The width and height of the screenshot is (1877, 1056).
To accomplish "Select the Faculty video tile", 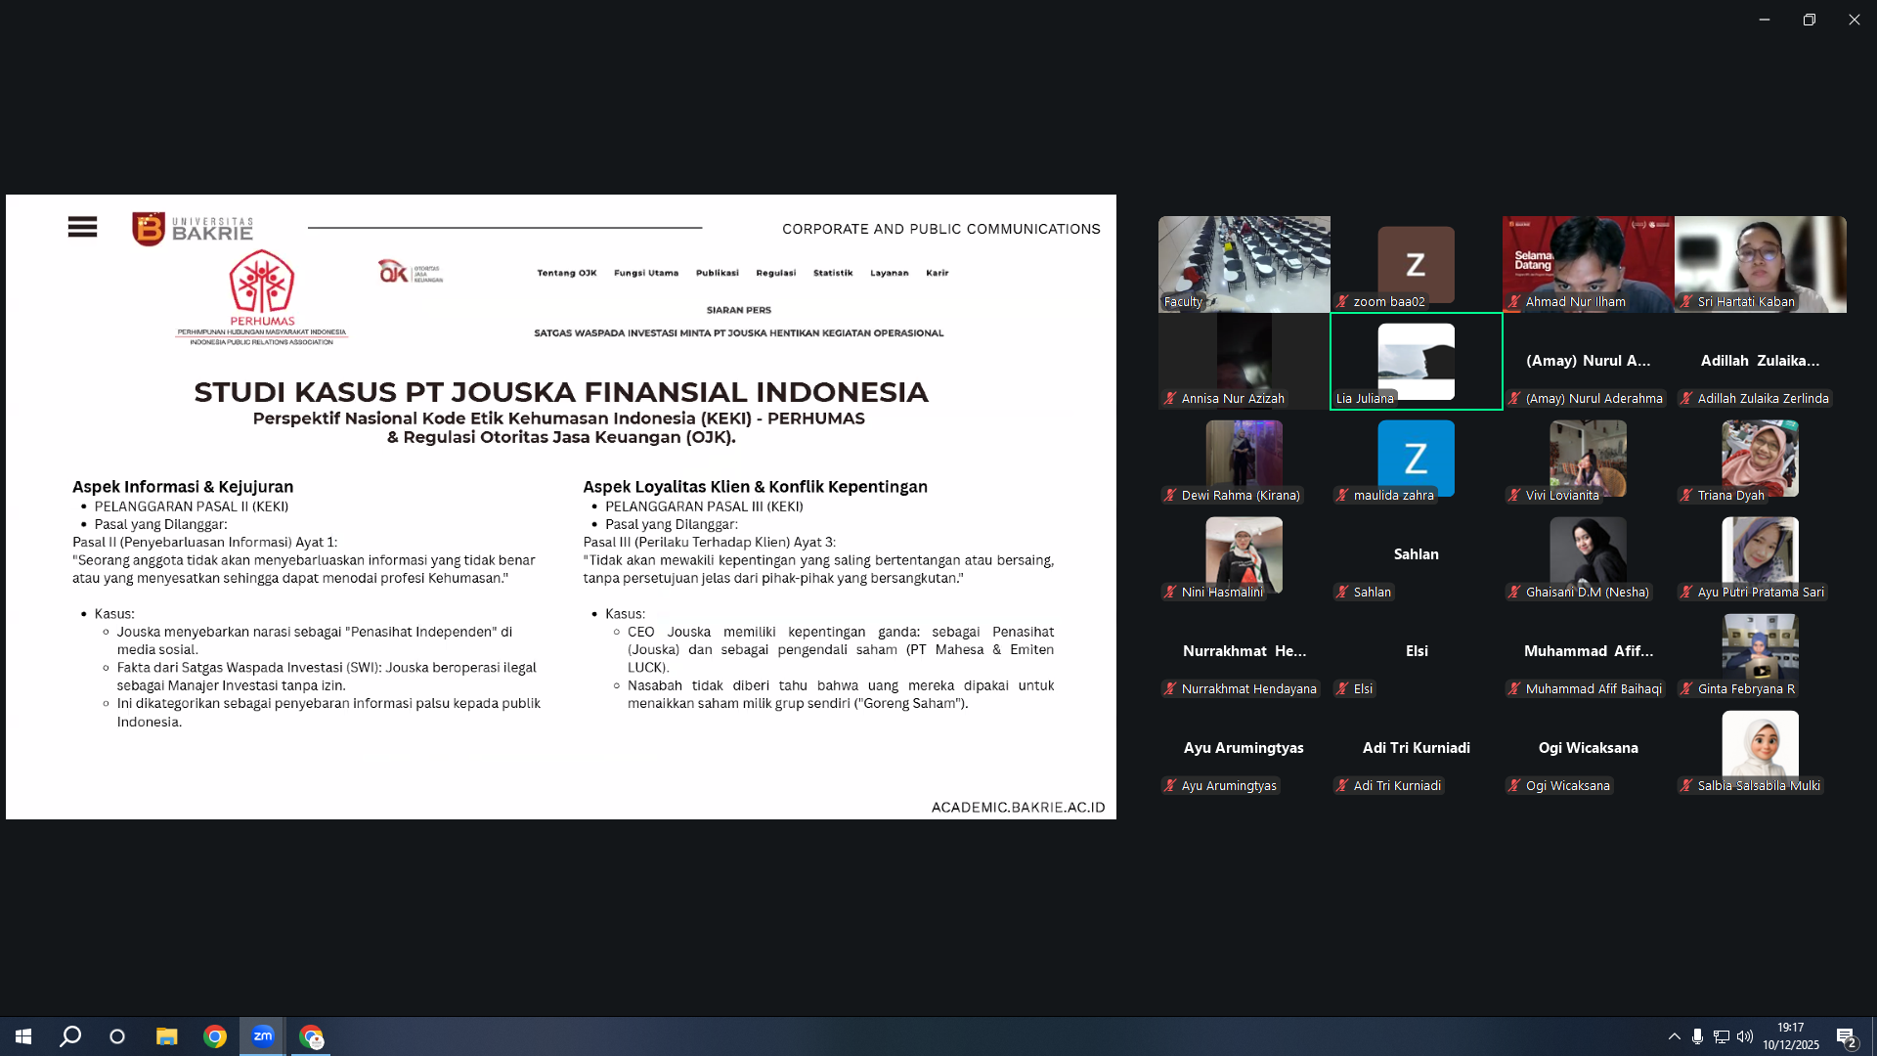I will point(1244,264).
